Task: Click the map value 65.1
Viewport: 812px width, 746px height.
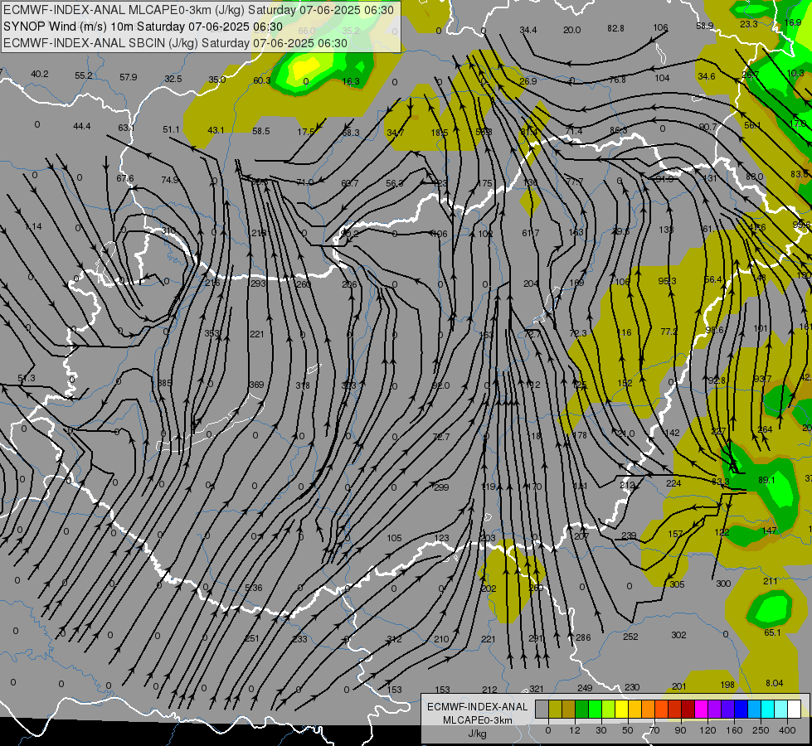Action: point(772,632)
